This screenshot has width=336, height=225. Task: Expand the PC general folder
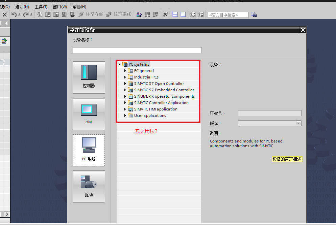coord(125,71)
